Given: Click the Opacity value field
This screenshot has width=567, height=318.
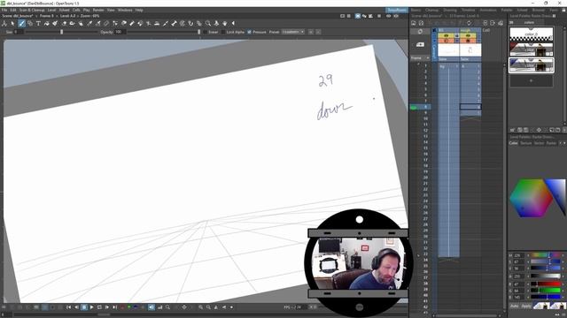Looking at the screenshot, I should [120, 32].
